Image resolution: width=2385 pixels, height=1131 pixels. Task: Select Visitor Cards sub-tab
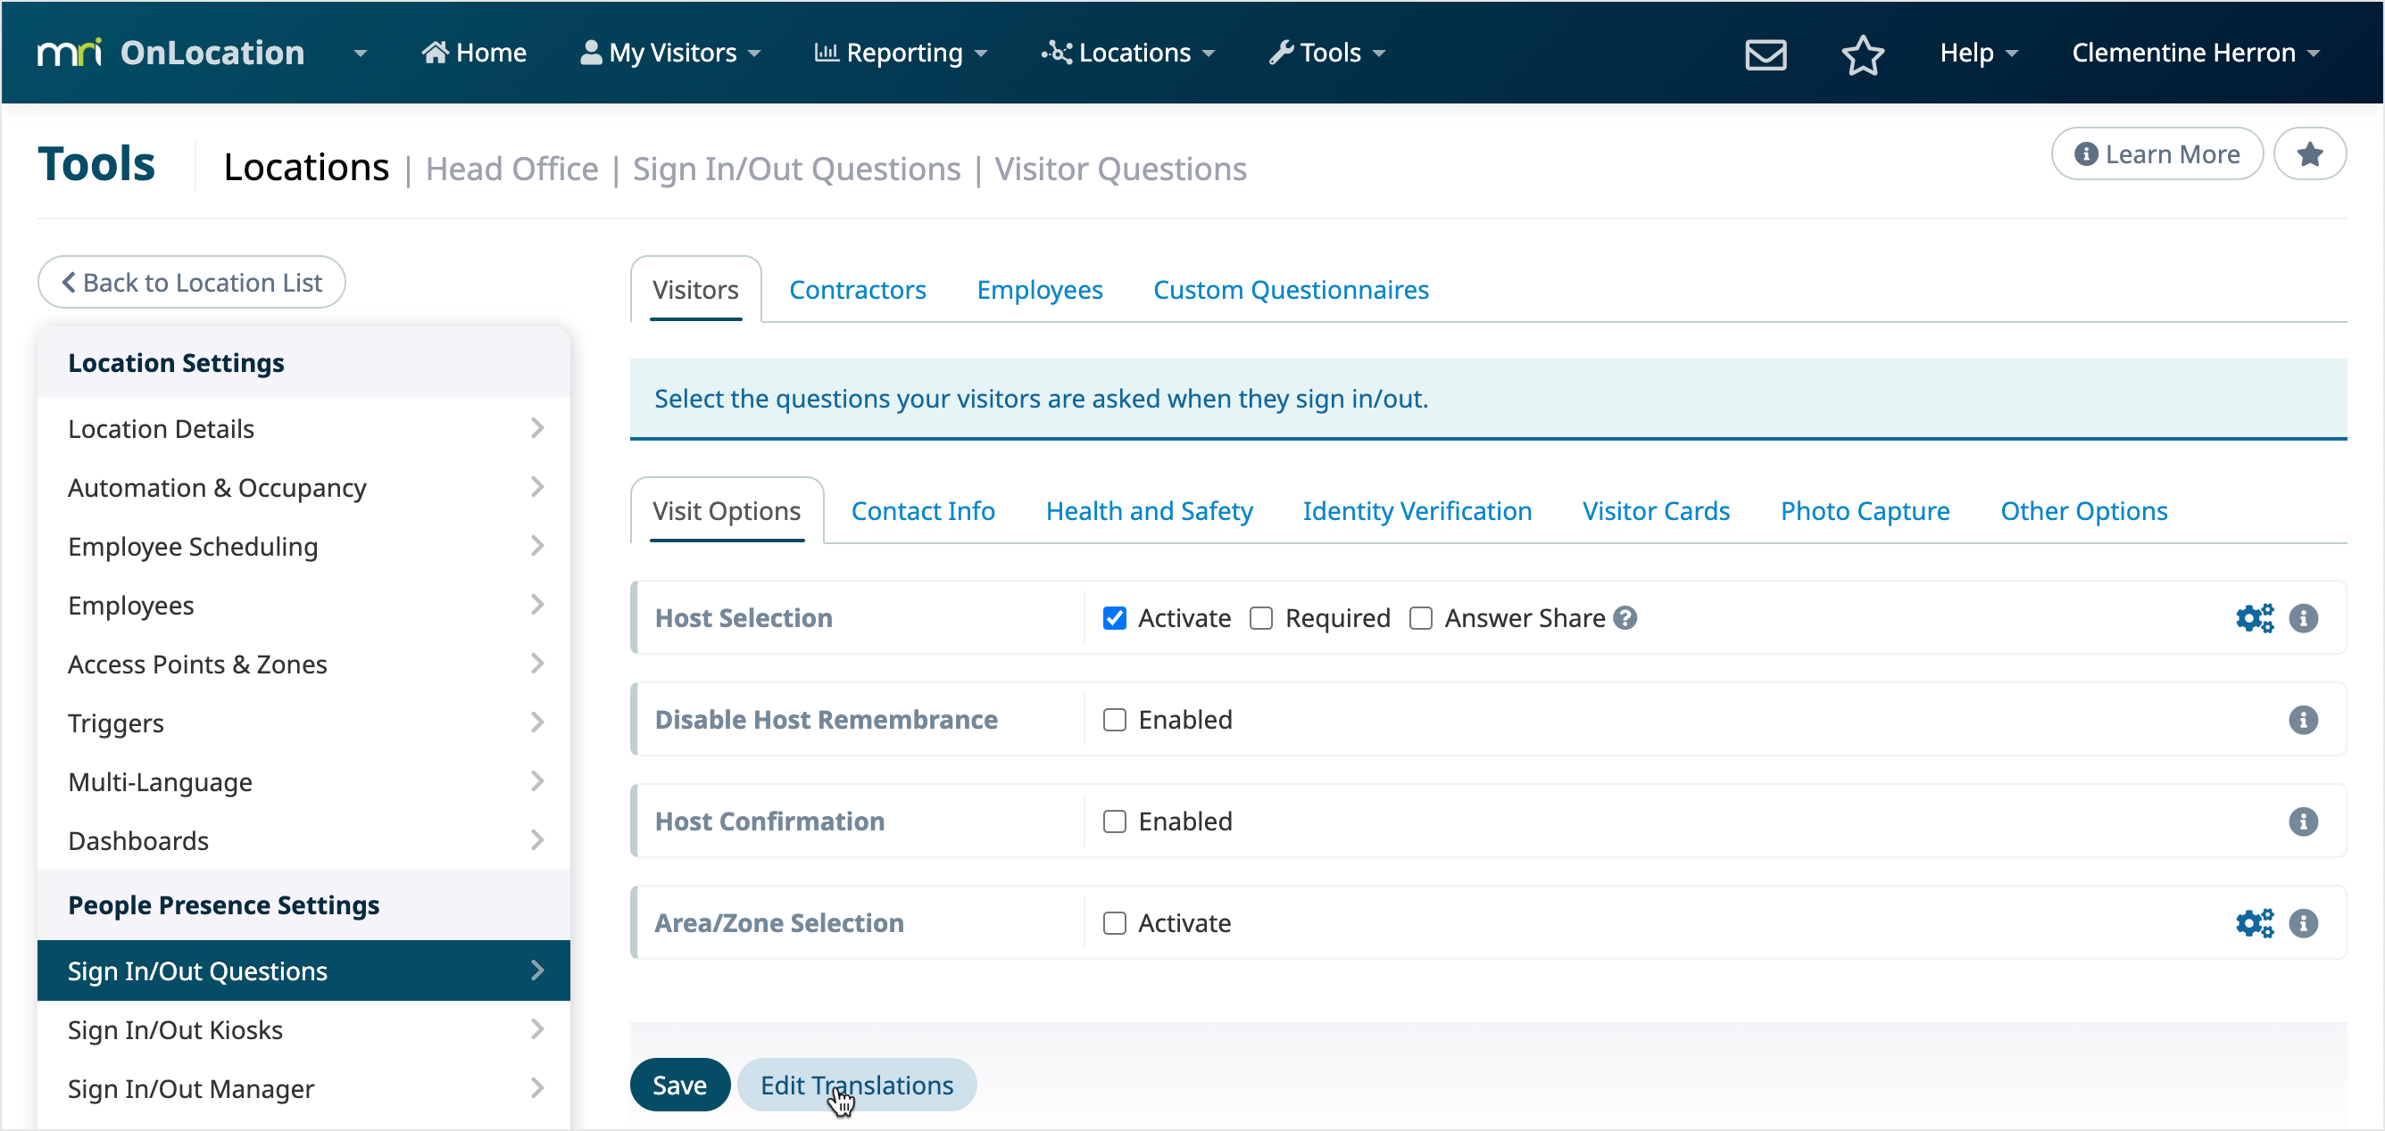(1656, 511)
